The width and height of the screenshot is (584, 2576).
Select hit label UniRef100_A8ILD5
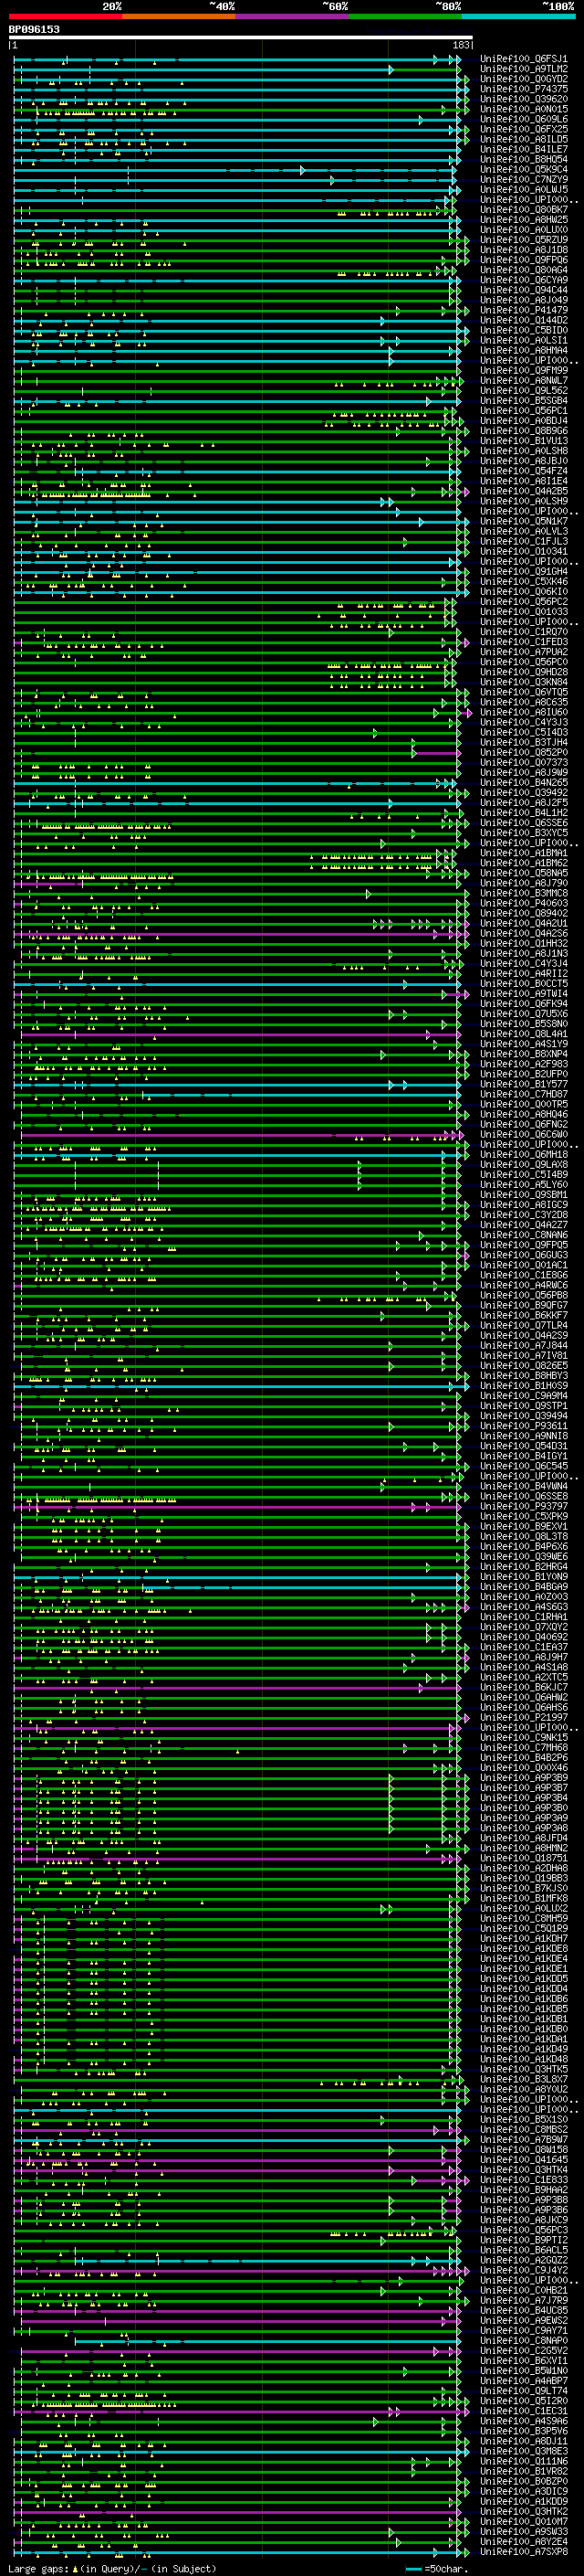(x=524, y=139)
